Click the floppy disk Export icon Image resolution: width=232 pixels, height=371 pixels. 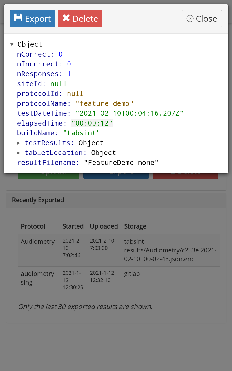18,18
